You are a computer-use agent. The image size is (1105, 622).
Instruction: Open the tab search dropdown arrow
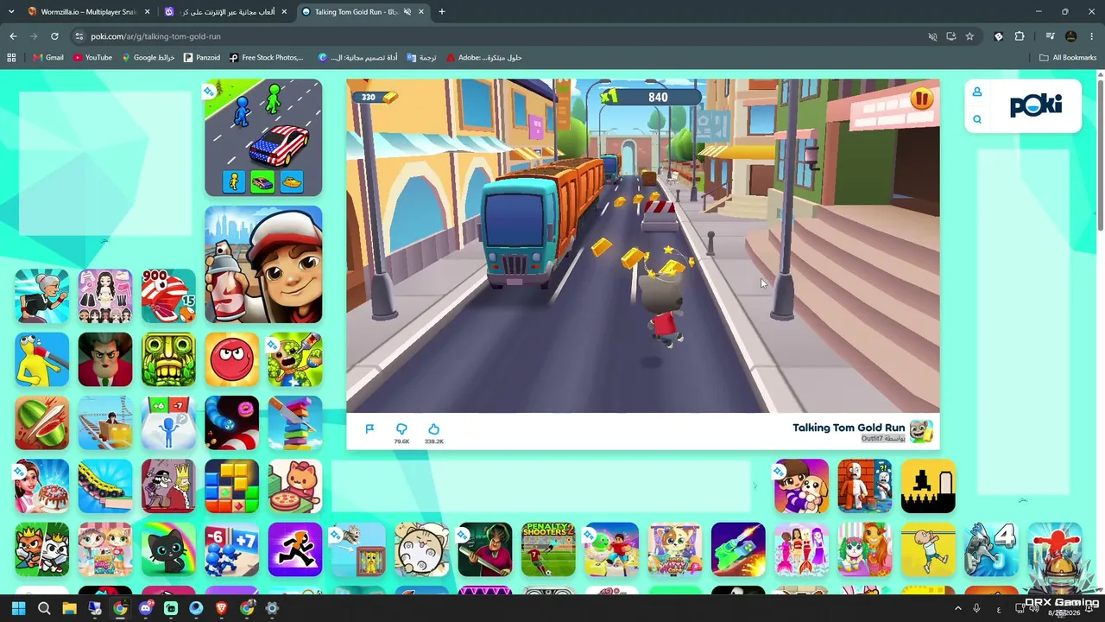pos(11,12)
